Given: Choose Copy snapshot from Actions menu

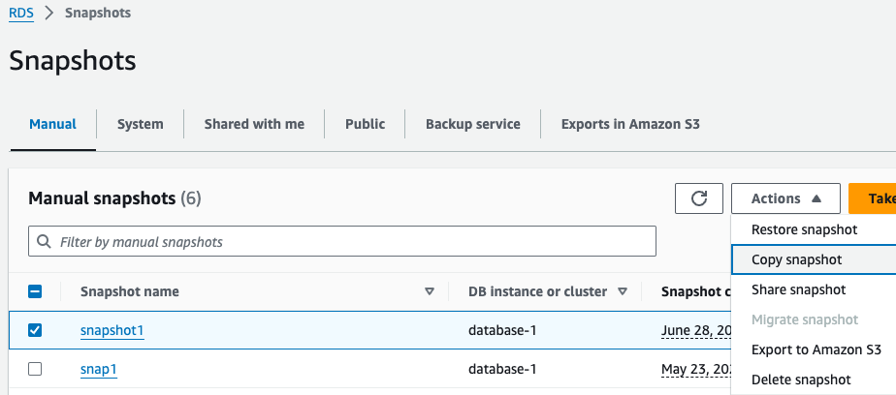Looking at the screenshot, I should (x=796, y=259).
